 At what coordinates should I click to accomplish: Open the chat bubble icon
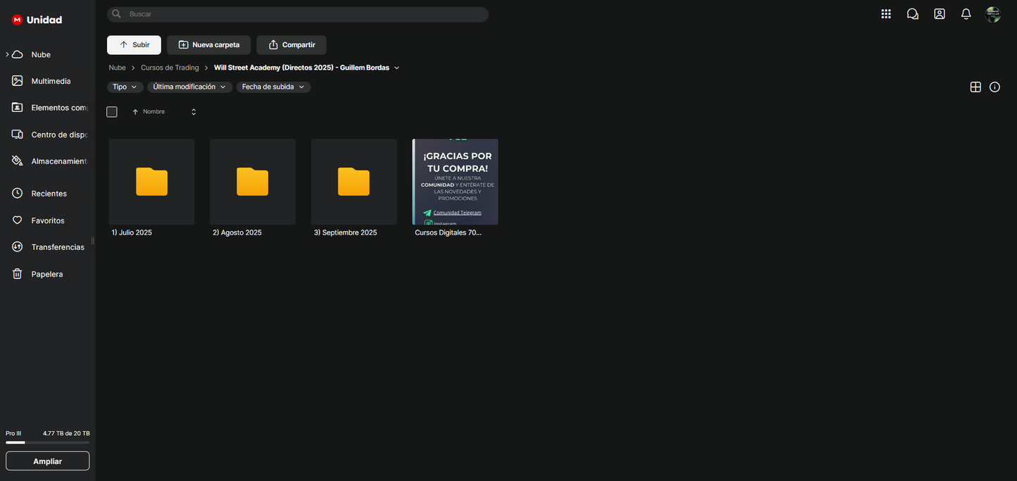click(x=913, y=14)
